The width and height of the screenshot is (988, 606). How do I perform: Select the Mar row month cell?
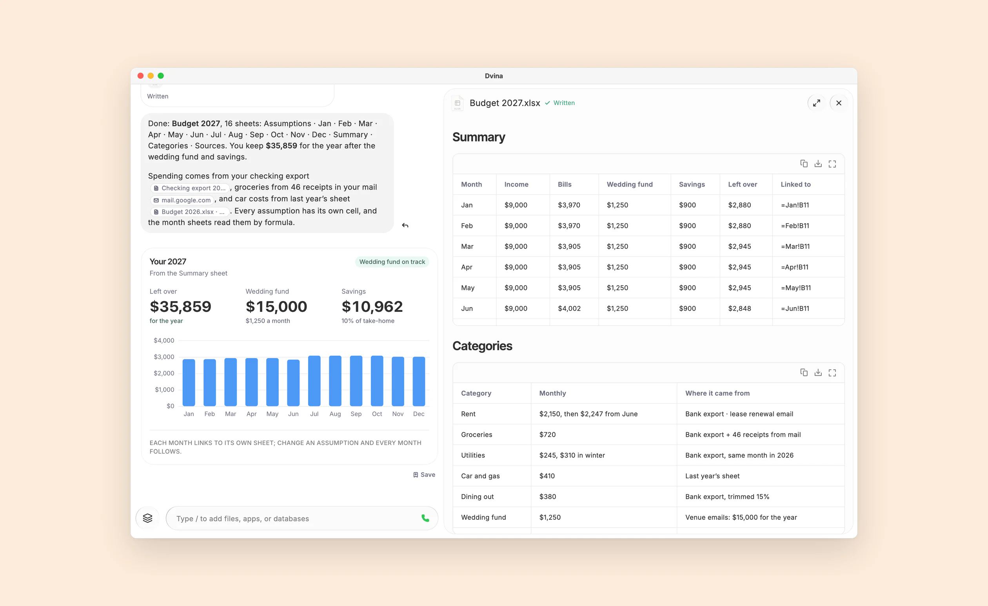(474, 246)
